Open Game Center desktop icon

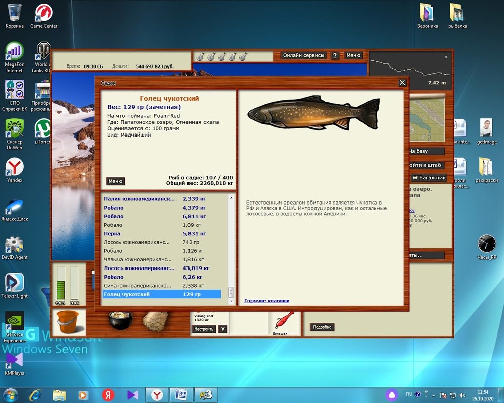coord(44,14)
